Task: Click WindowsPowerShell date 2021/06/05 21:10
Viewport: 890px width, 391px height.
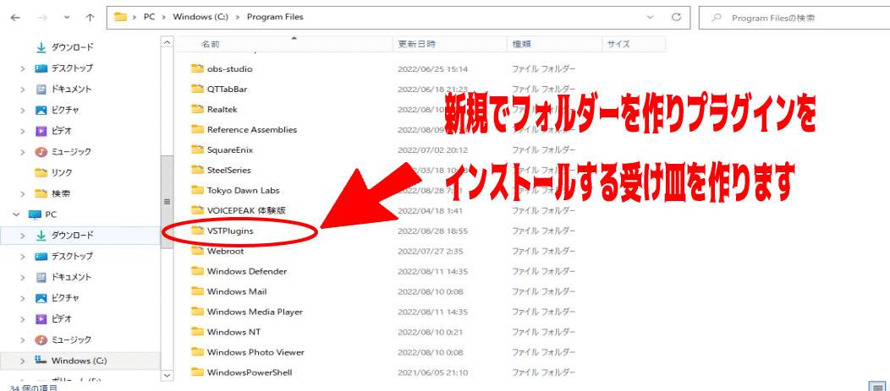Action: [432, 372]
